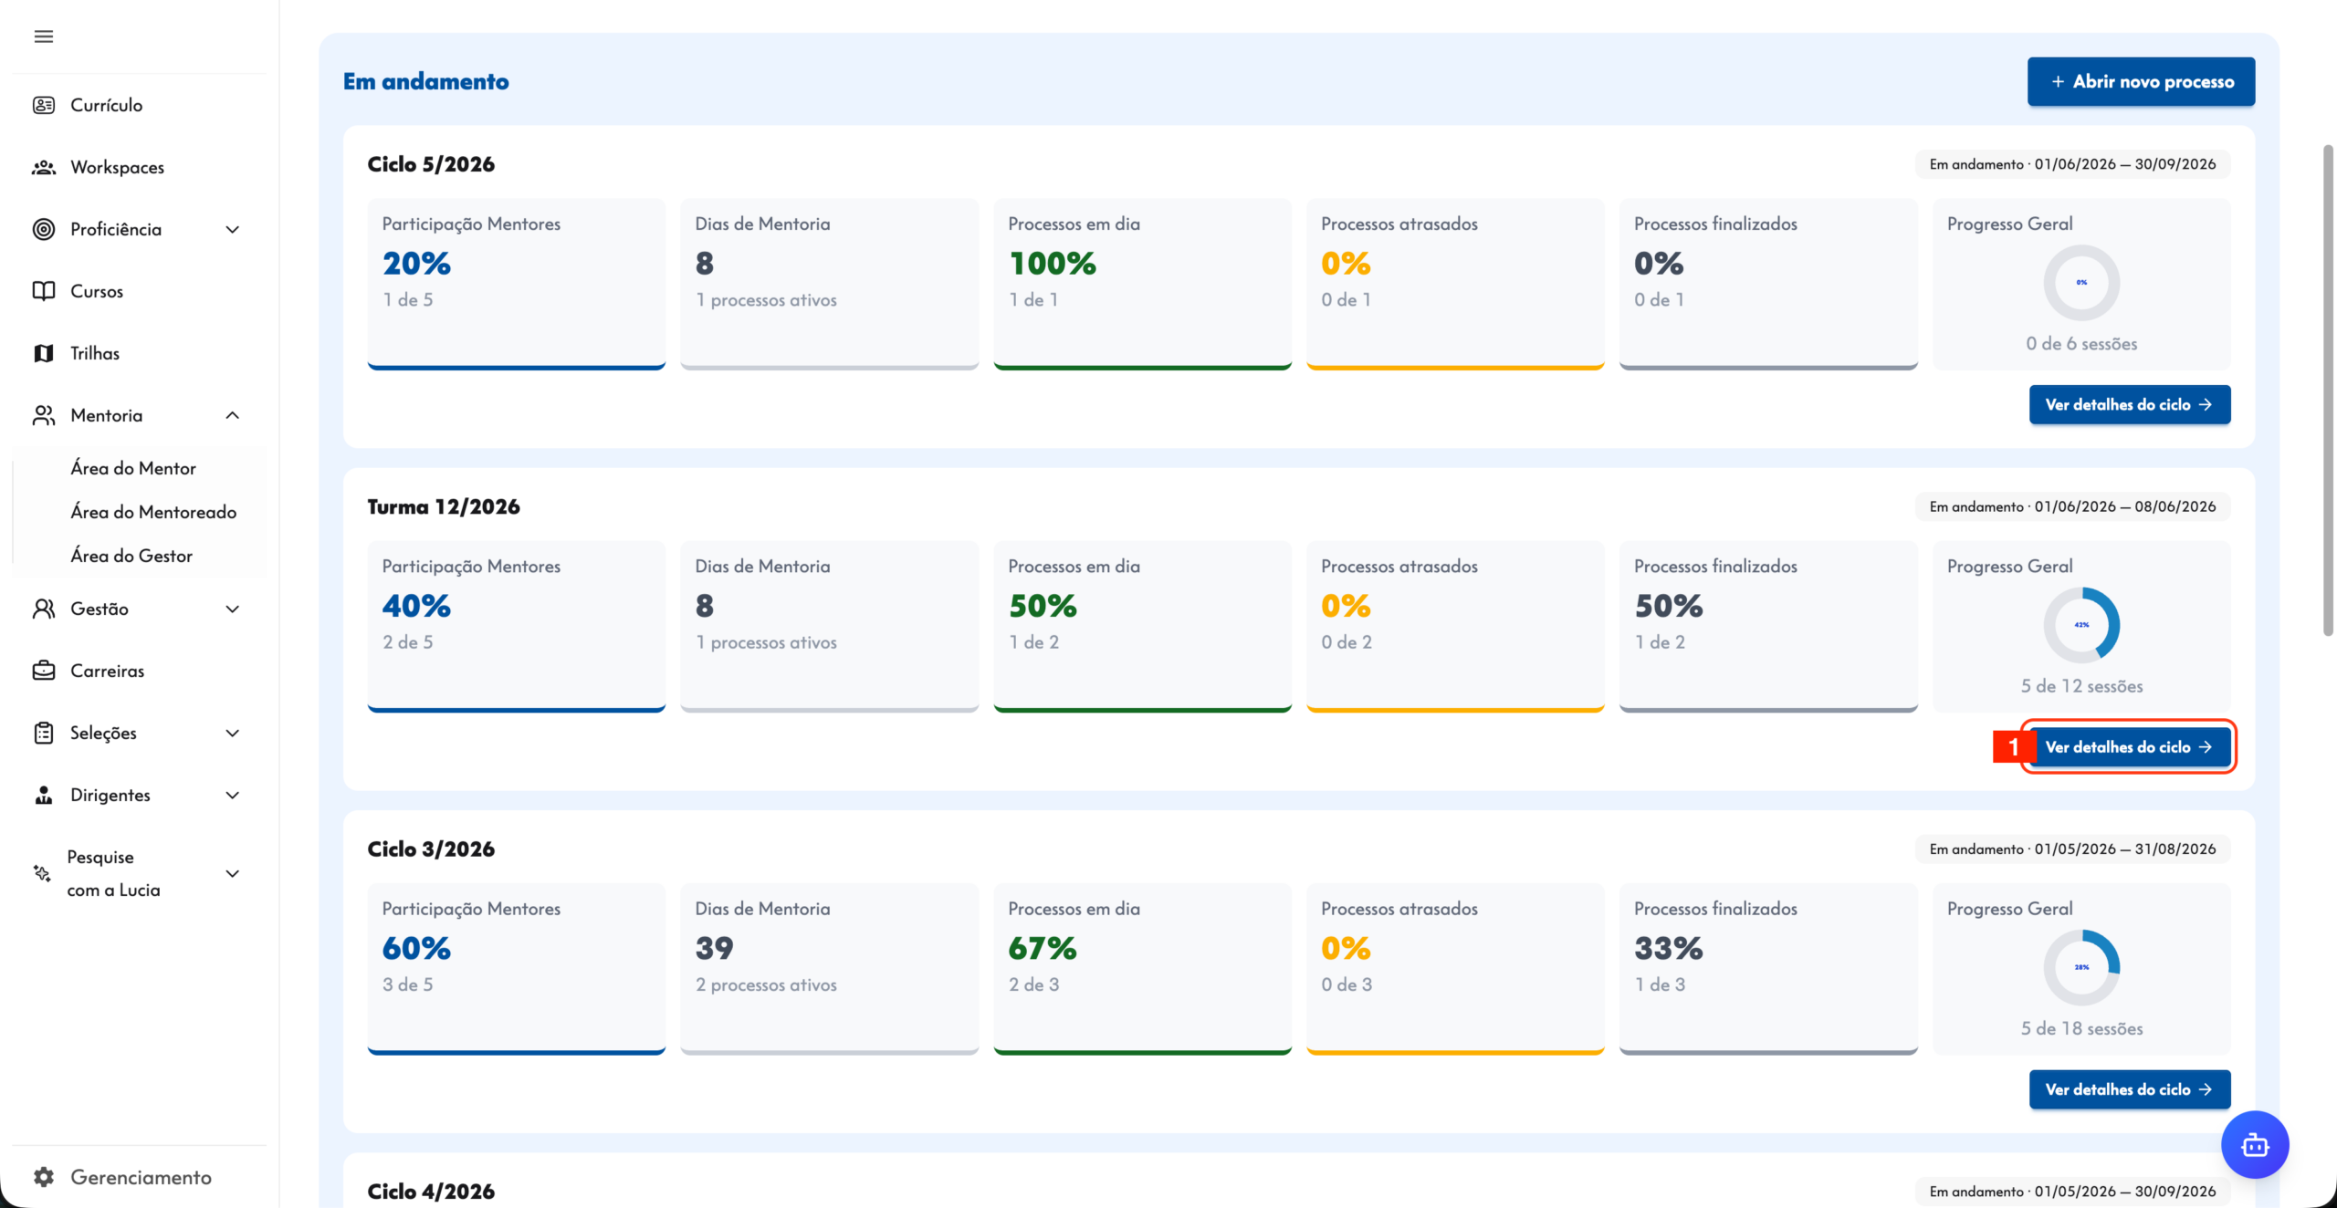Collapse the Mentoria submenu chevron

click(233, 415)
